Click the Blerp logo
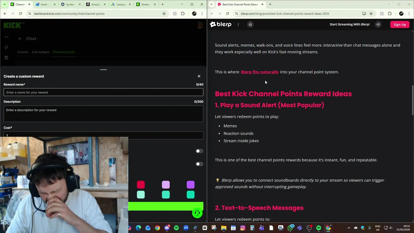Viewport: 414px width, 233px height. (221, 24)
